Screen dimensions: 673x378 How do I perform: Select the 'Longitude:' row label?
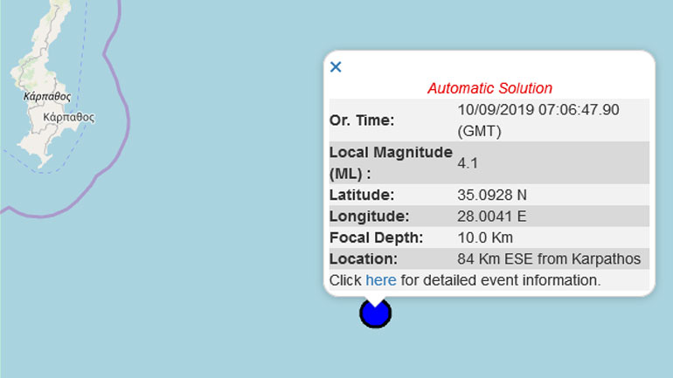coord(369,216)
